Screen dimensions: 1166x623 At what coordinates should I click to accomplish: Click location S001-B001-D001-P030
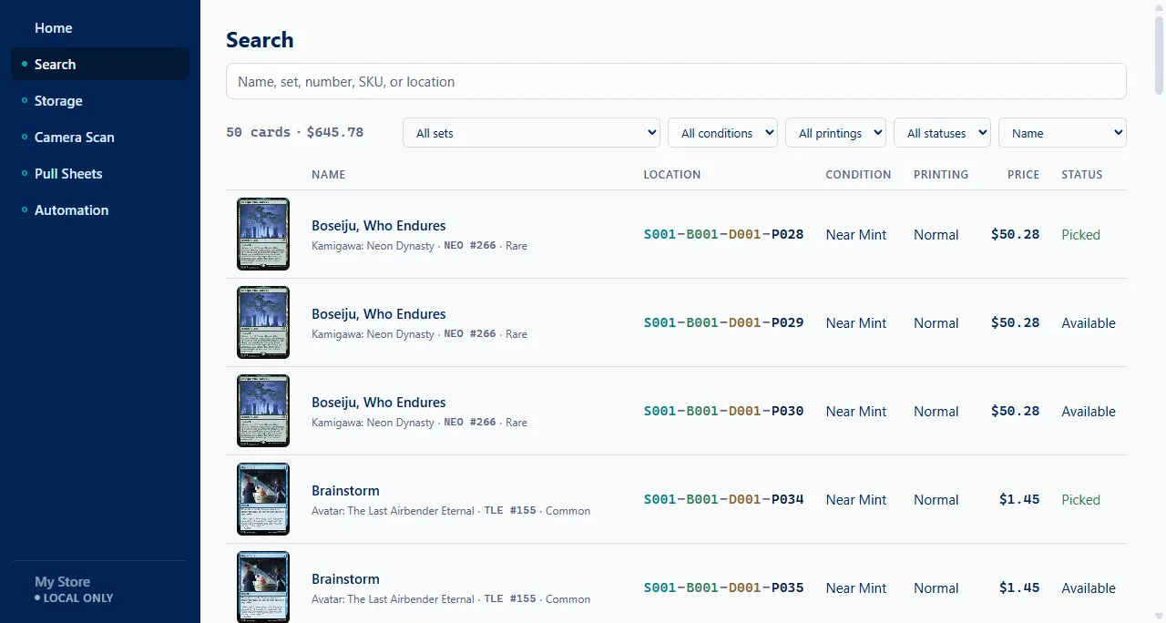click(x=723, y=411)
